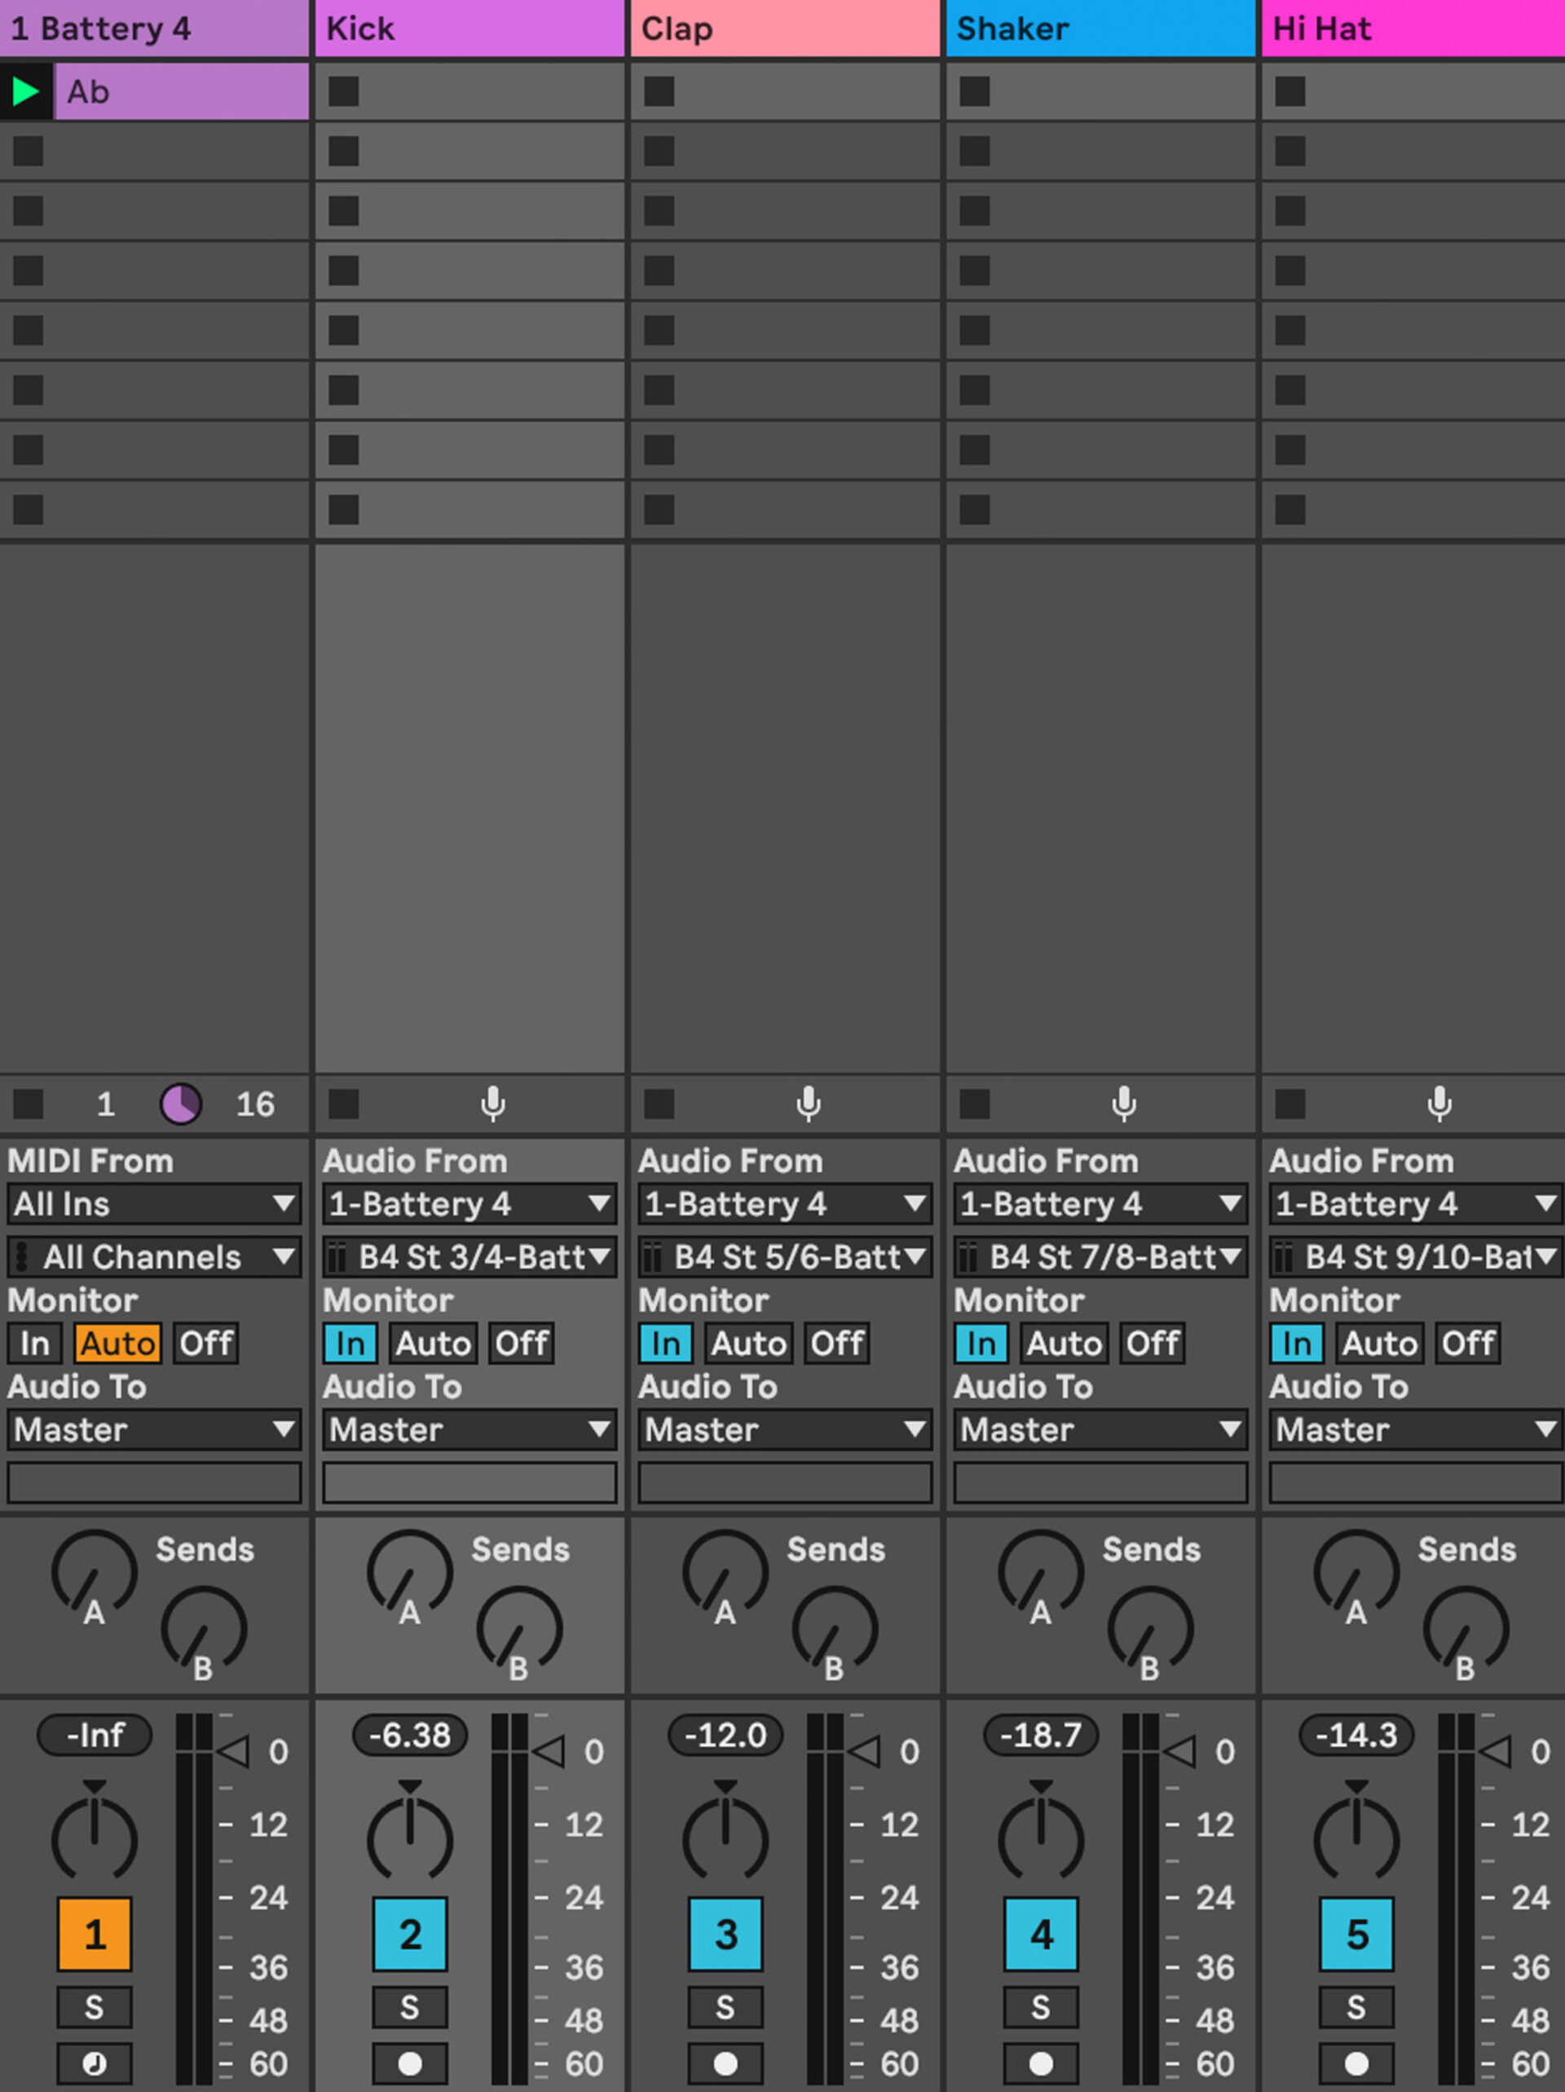Solo the Hi Hat track
1565x2092 pixels.
pos(1356,2007)
